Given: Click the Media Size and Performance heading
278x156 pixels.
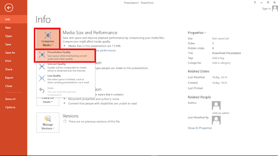Looking at the screenshot, I should (90, 32).
